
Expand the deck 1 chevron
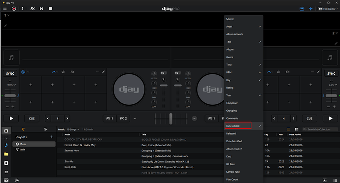[x=8, y=15]
